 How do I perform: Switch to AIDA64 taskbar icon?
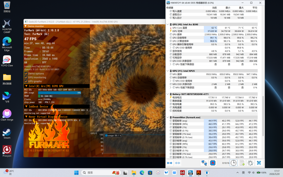(x=182, y=173)
